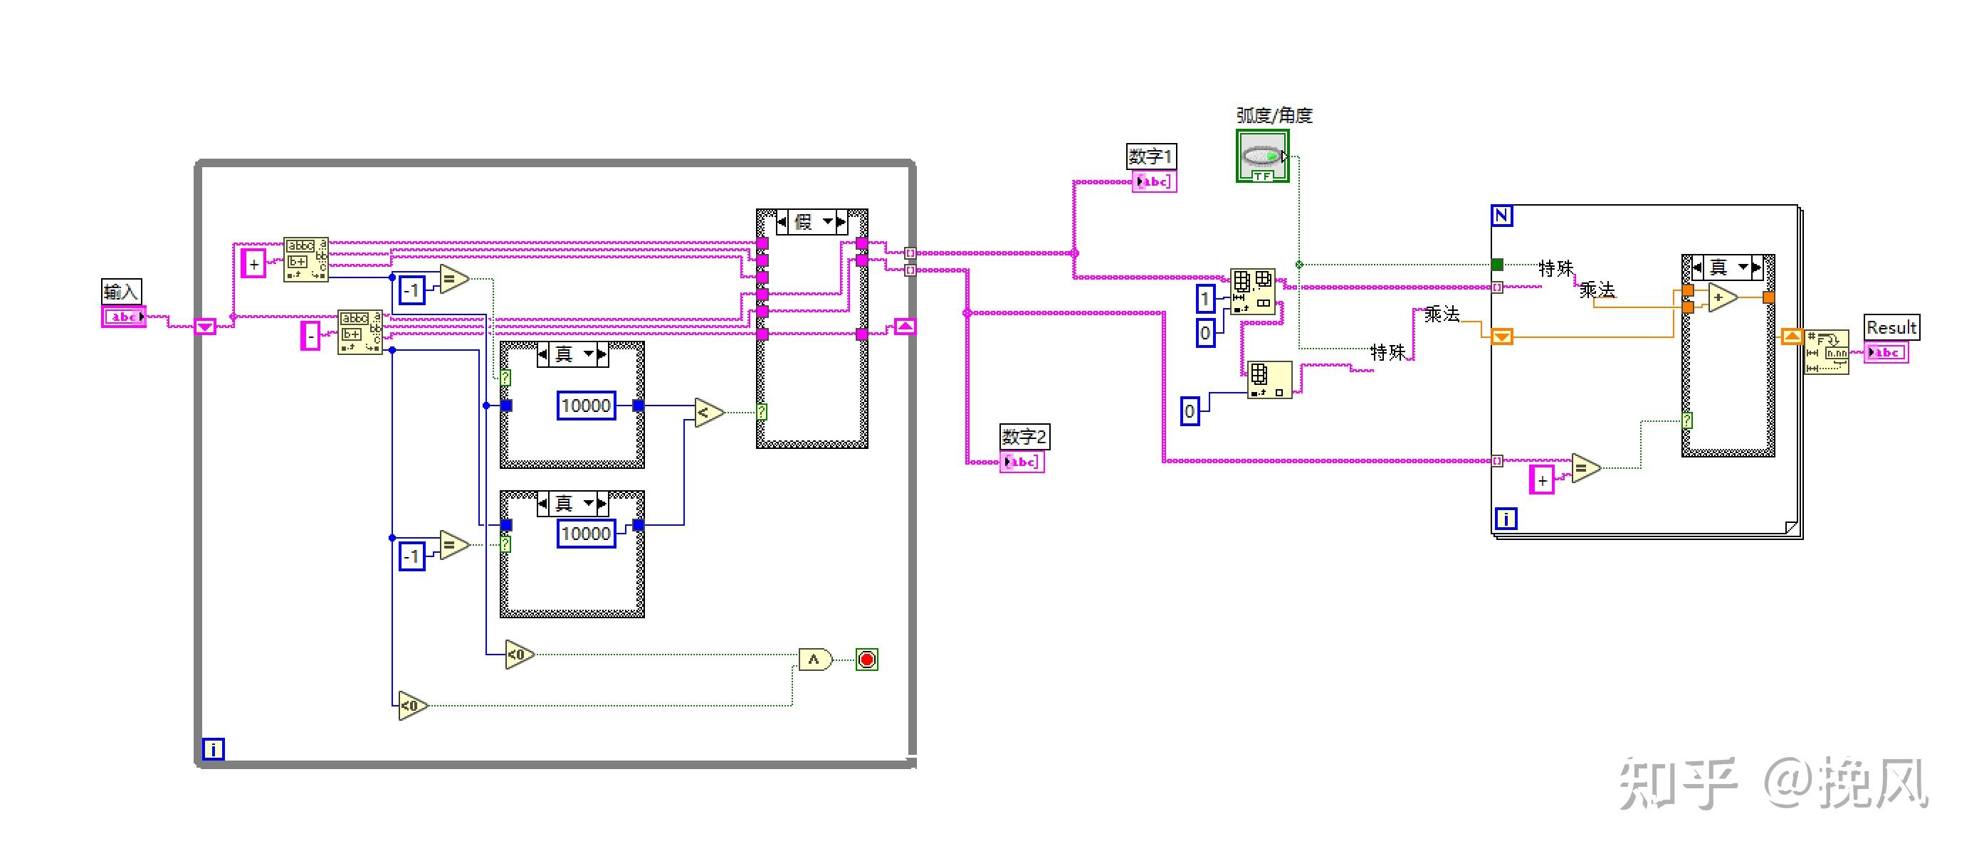This screenshot has height=863, width=1979.
Task: Select the Format Into String node before Result
Action: pyautogui.click(x=1827, y=352)
